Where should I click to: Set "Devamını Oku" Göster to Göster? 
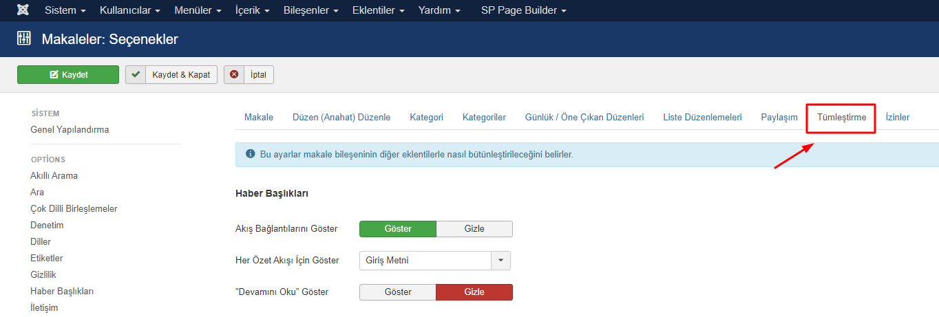[397, 292]
